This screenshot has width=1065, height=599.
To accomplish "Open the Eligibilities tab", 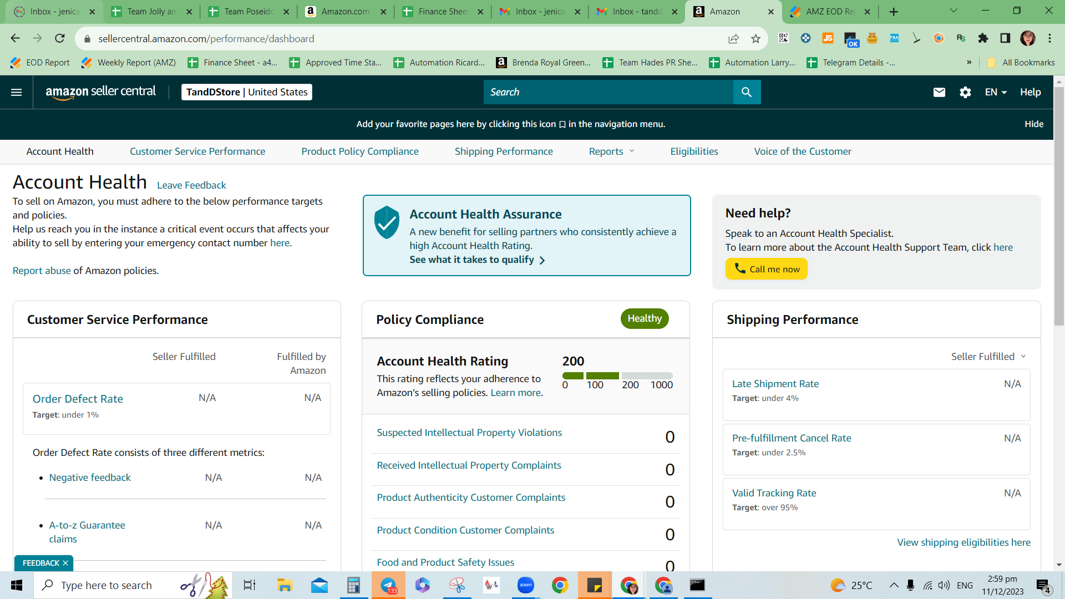I will pos(694,151).
